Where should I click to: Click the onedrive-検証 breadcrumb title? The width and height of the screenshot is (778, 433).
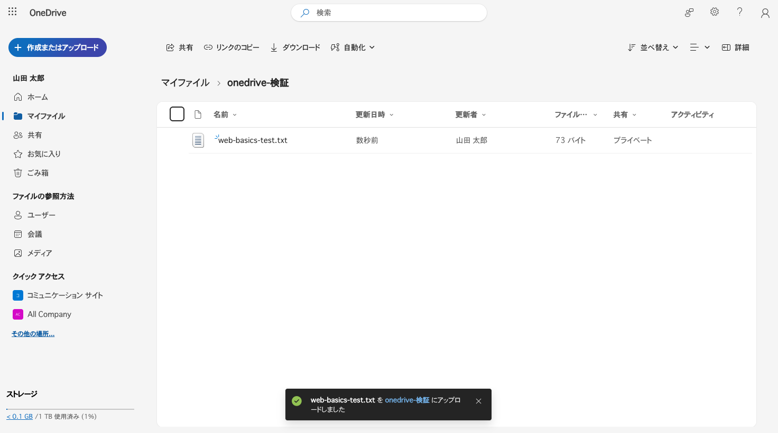point(258,83)
